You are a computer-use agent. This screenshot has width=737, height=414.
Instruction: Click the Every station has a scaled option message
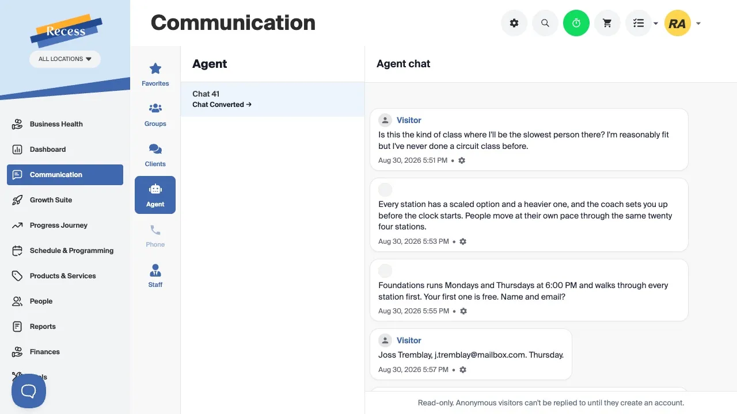pos(525,216)
